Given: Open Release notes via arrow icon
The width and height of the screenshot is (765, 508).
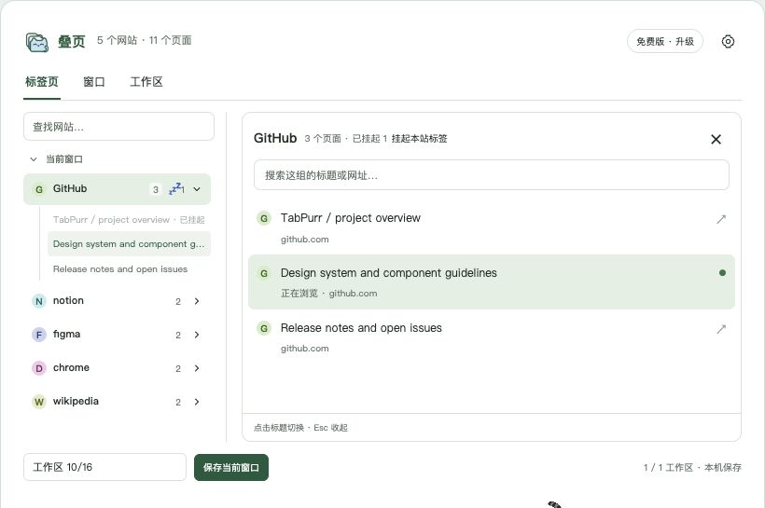Looking at the screenshot, I should [x=720, y=329].
